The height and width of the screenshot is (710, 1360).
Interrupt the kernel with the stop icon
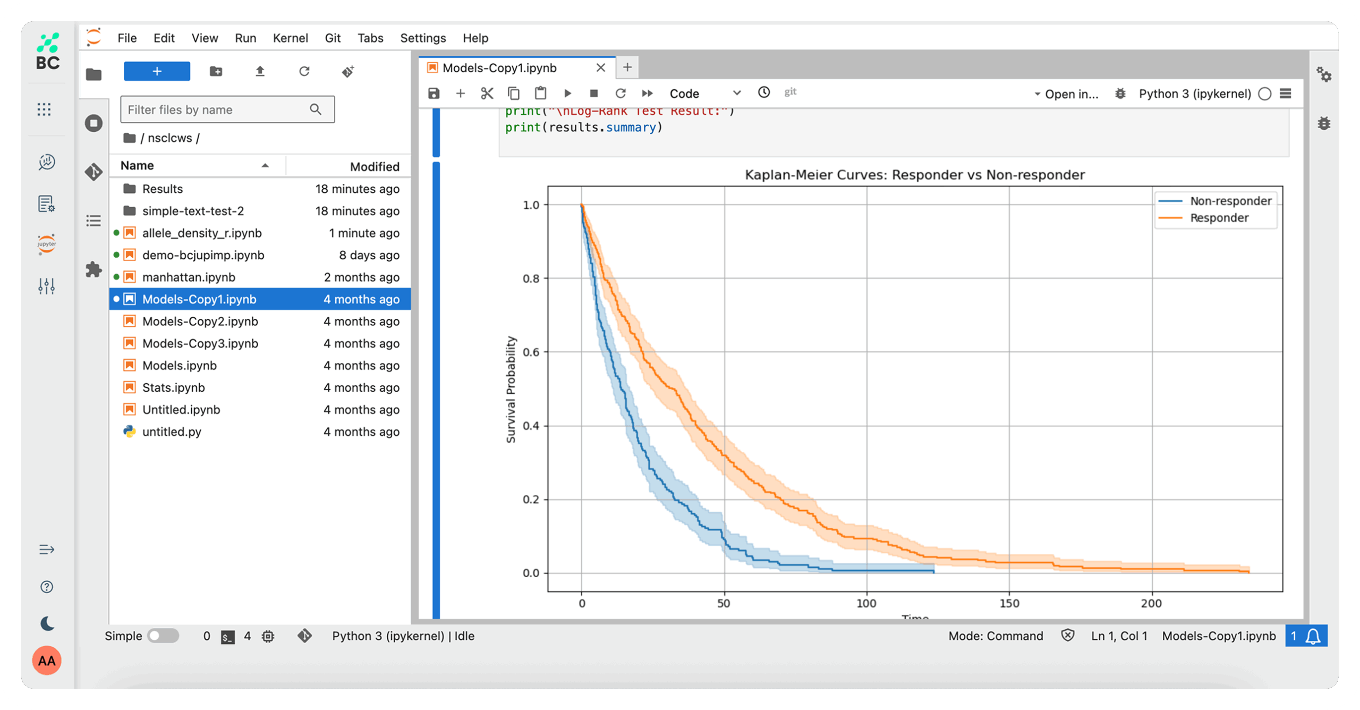(x=593, y=94)
